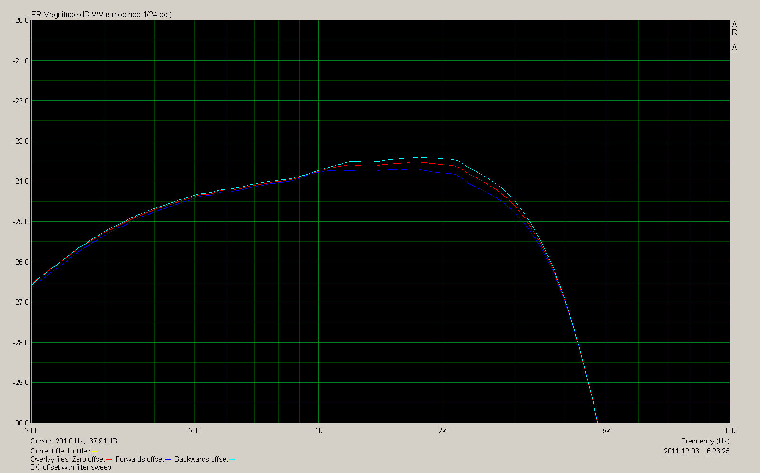Click the -27.0 y-axis label
Image resolution: width=760 pixels, height=473 pixels.
point(20,302)
